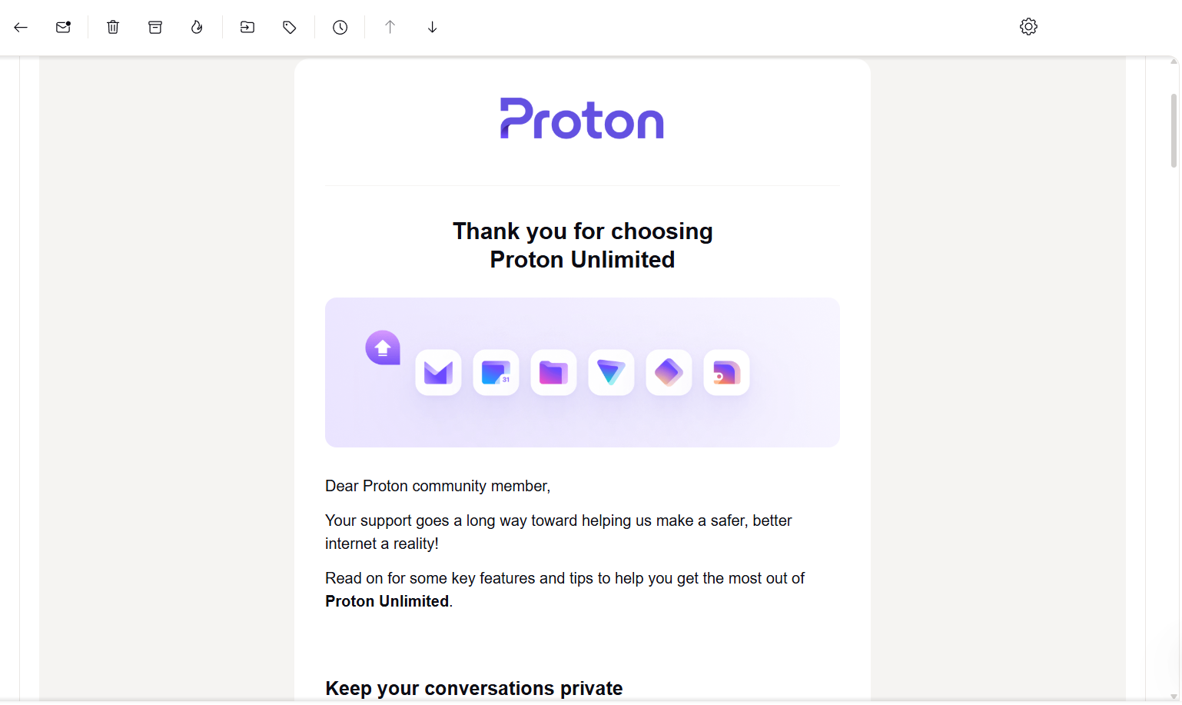Screen dimensions: 1182x705
Task: Click the bold Proton Unlimited text
Action: tap(387, 600)
